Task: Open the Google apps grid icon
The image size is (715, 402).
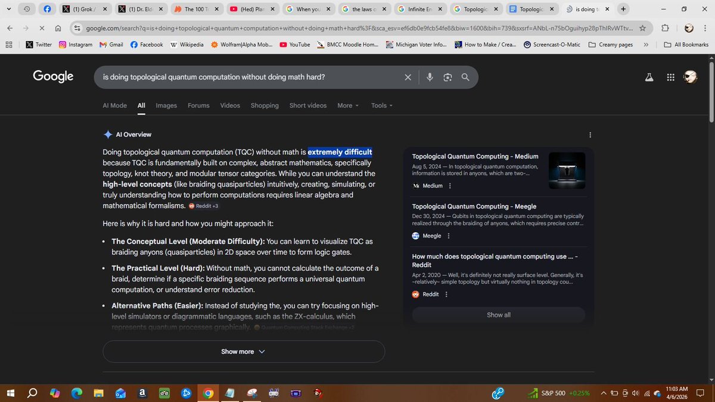Action: pos(671,77)
